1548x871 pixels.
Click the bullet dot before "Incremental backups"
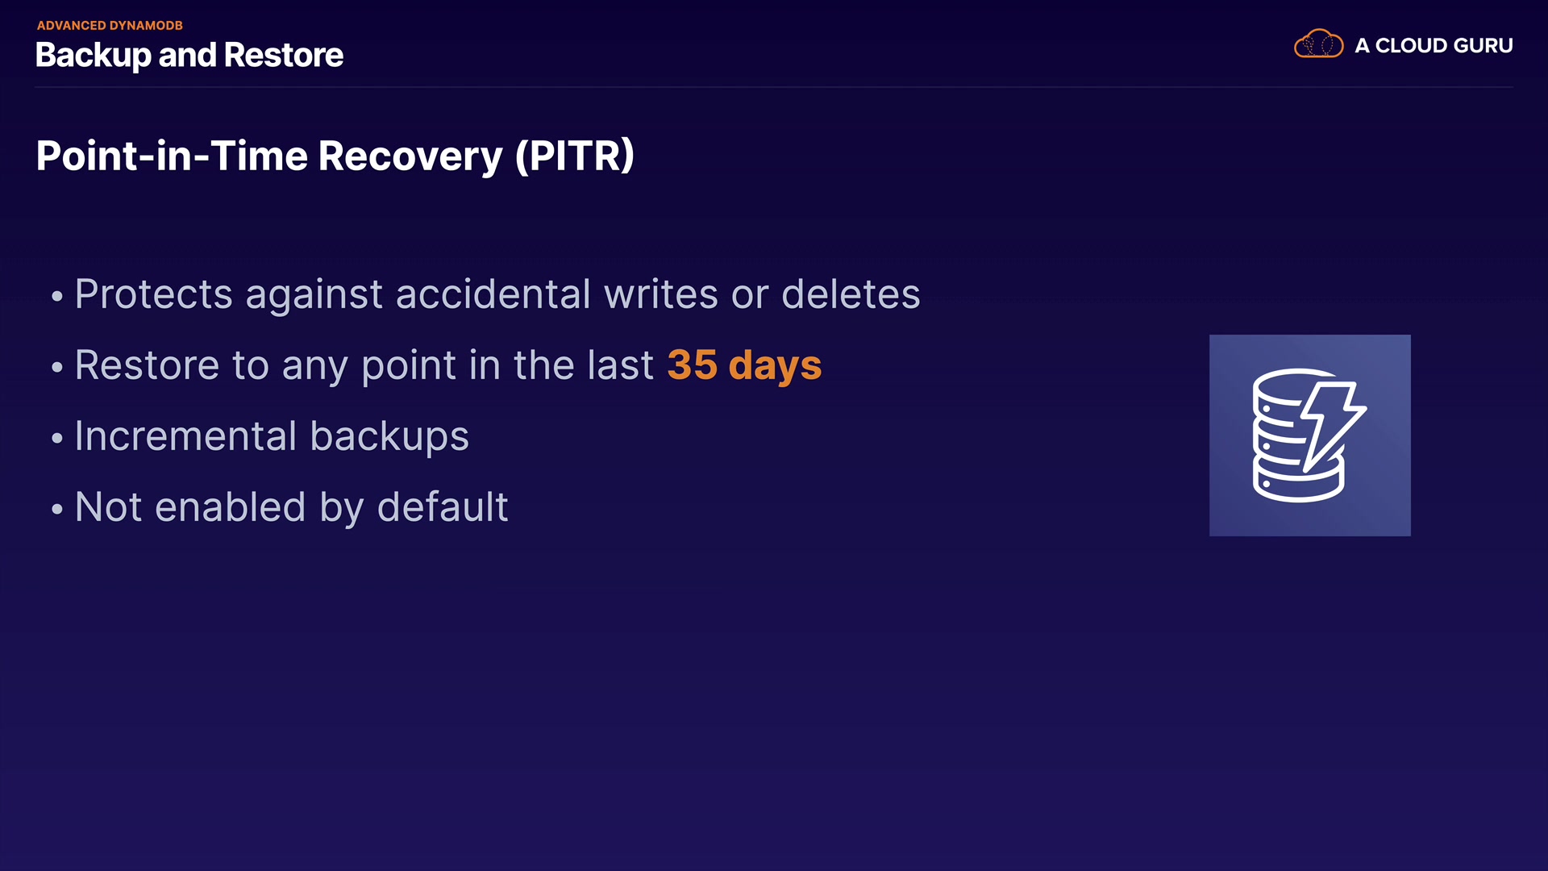point(56,439)
